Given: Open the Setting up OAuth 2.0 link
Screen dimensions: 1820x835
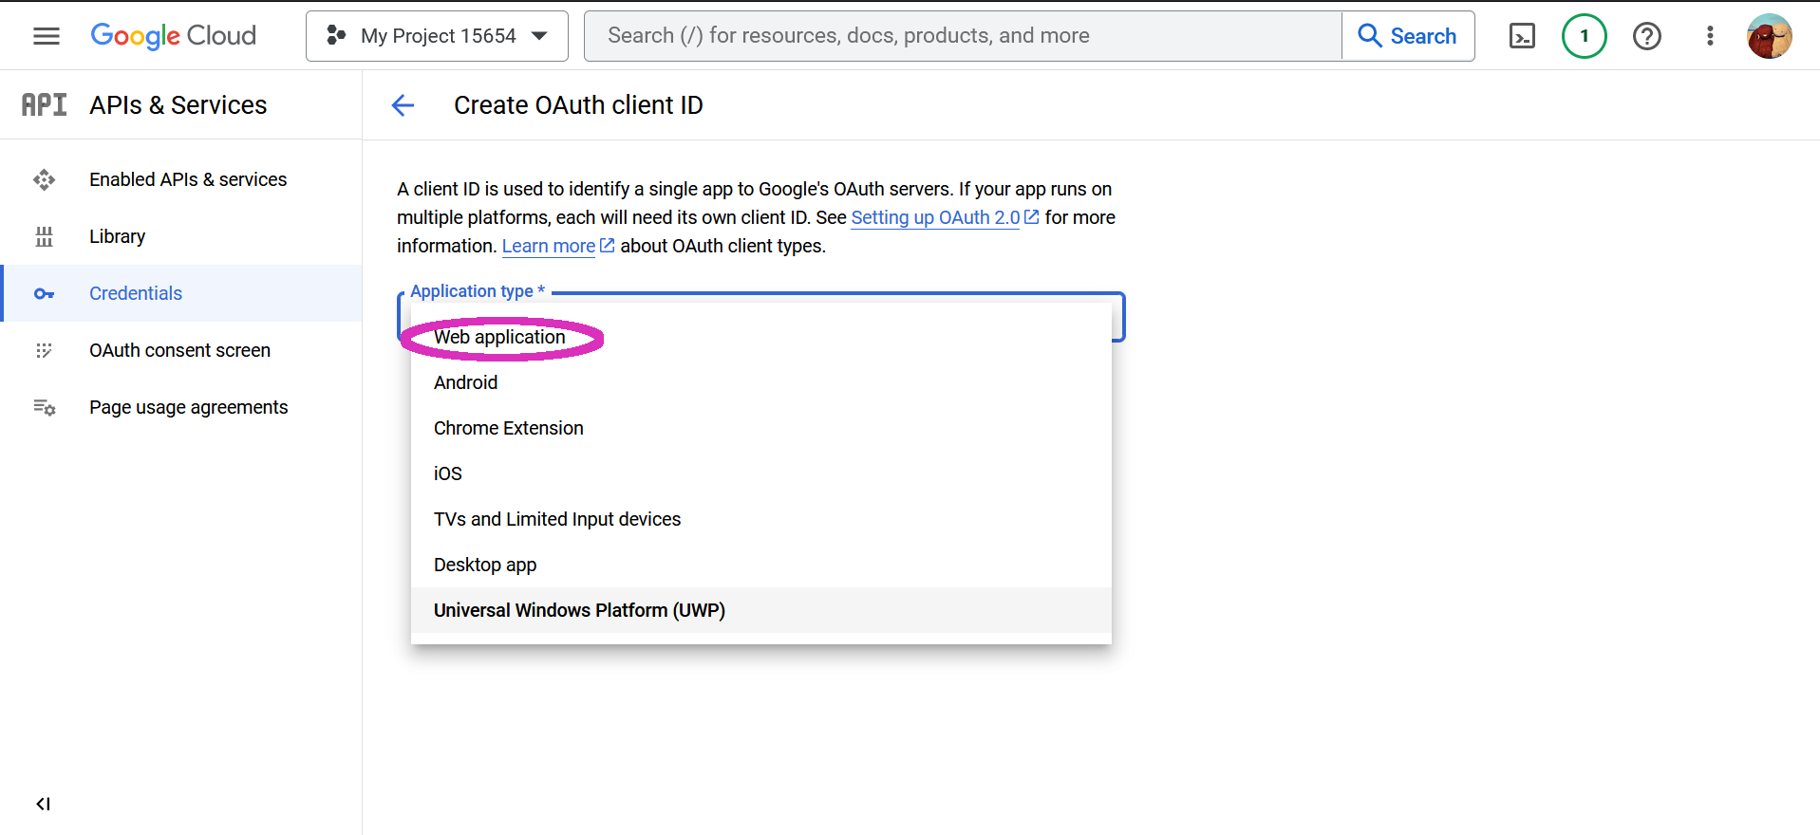Looking at the screenshot, I should click(x=935, y=217).
